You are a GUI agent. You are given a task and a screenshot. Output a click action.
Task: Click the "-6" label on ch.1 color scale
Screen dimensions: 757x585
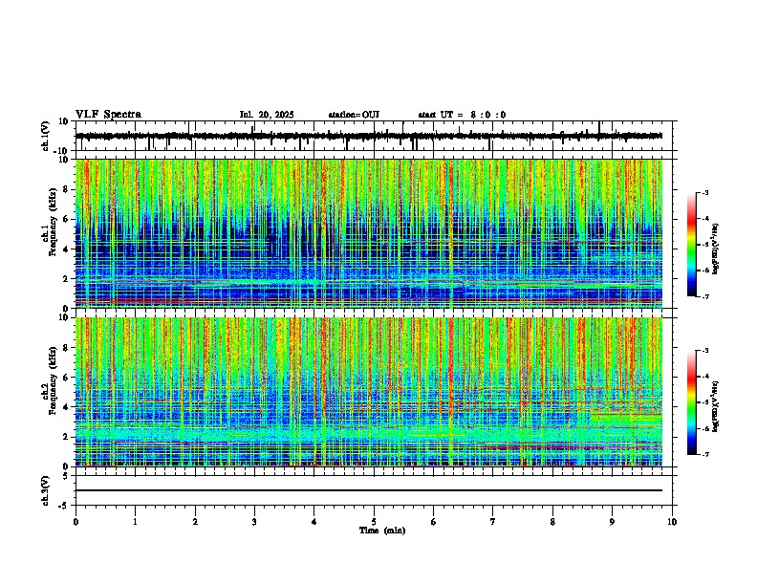704,271
